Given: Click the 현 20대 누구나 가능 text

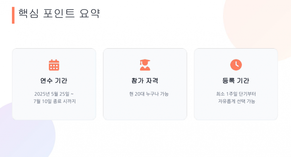Looking at the screenshot, I should [149, 94].
